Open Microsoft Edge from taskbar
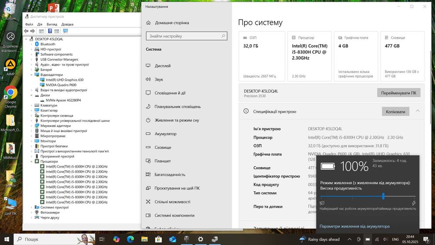The height and width of the screenshot is (245, 435). 130,239
